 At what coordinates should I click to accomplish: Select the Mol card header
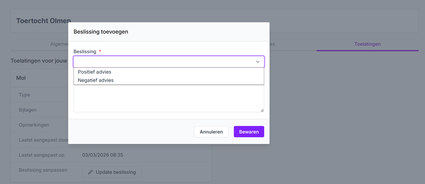click(21, 78)
